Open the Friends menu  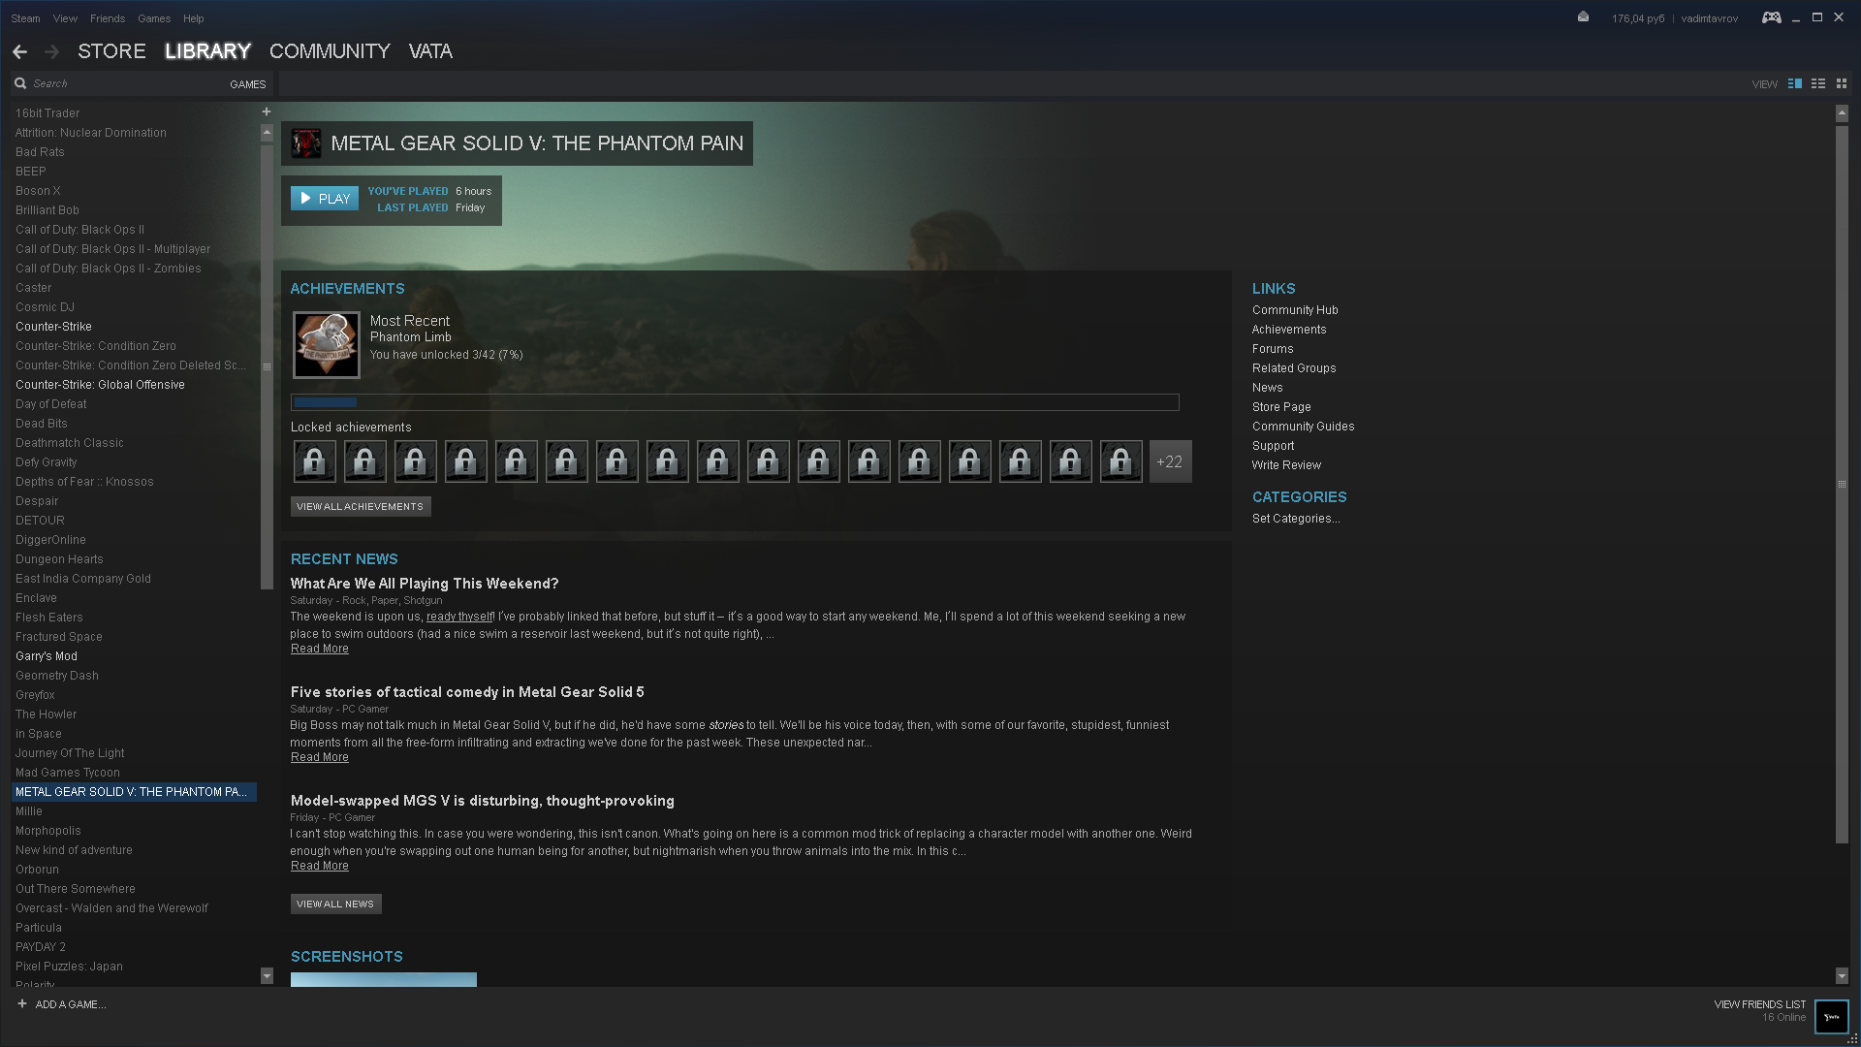108,18
